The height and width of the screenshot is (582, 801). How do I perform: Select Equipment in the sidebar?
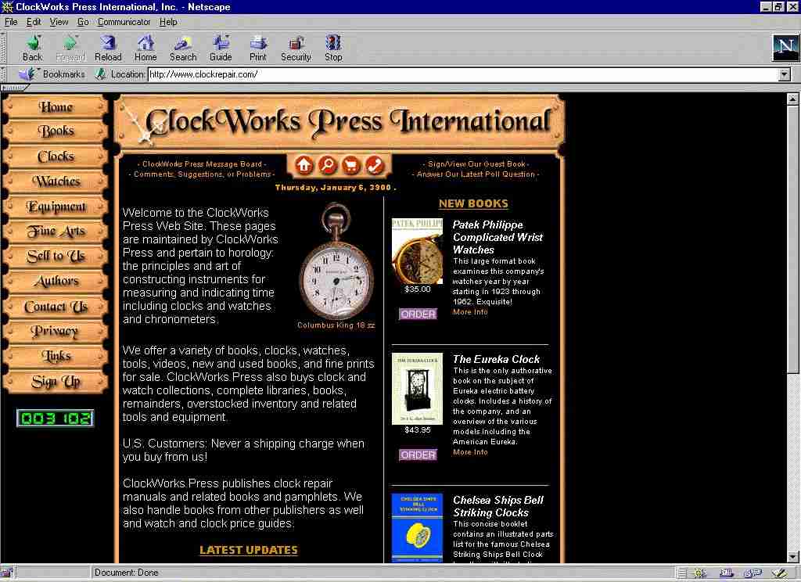point(56,207)
